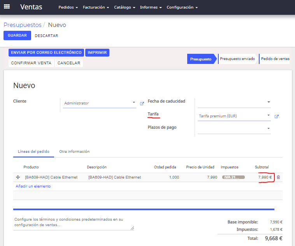
Task: Click the IVA 21 tax tag
Action: 233,177
